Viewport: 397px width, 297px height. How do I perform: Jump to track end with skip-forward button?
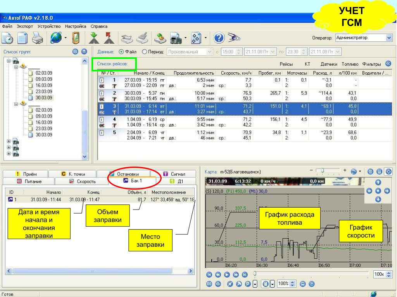pyautogui.click(x=245, y=275)
